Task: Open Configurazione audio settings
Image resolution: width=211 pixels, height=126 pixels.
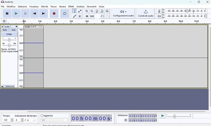Action: 123,13
